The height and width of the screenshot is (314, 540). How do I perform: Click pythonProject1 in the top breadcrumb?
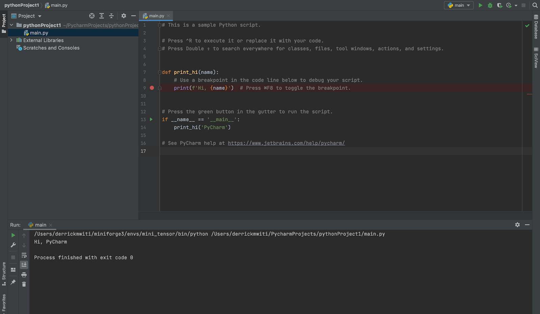coord(22,5)
